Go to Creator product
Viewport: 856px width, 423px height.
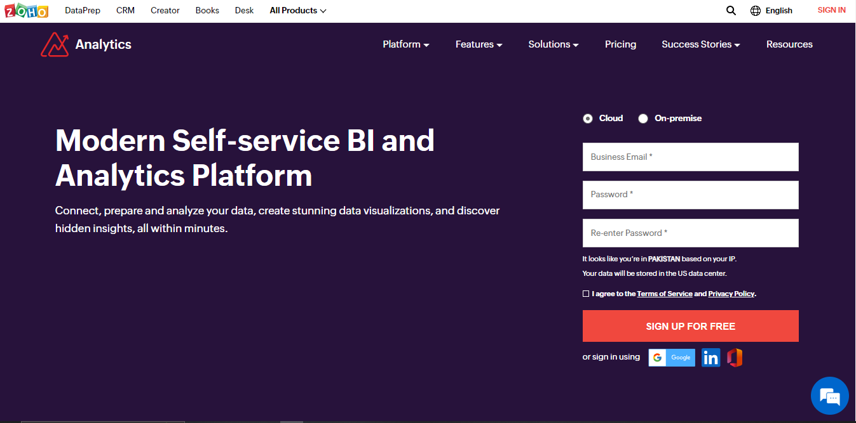pyautogui.click(x=165, y=10)
